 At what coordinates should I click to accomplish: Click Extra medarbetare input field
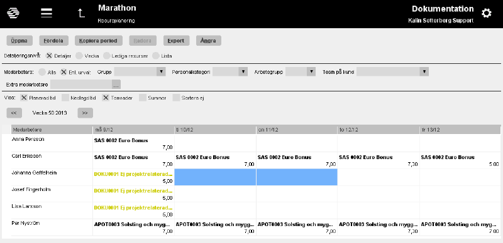[81, 85]
